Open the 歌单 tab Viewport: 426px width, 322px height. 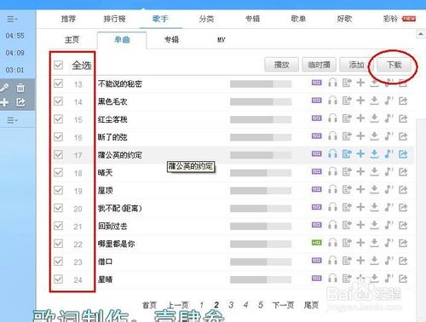[298, 19]
